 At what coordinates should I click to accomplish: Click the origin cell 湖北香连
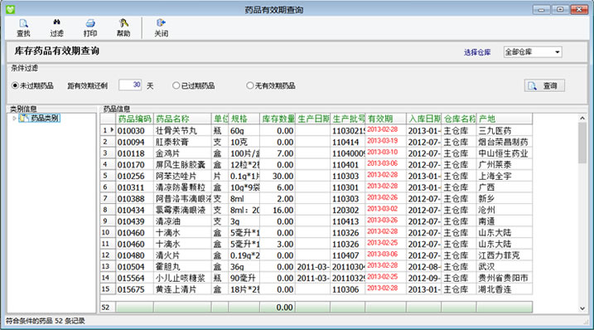click(x=505, y=289)
